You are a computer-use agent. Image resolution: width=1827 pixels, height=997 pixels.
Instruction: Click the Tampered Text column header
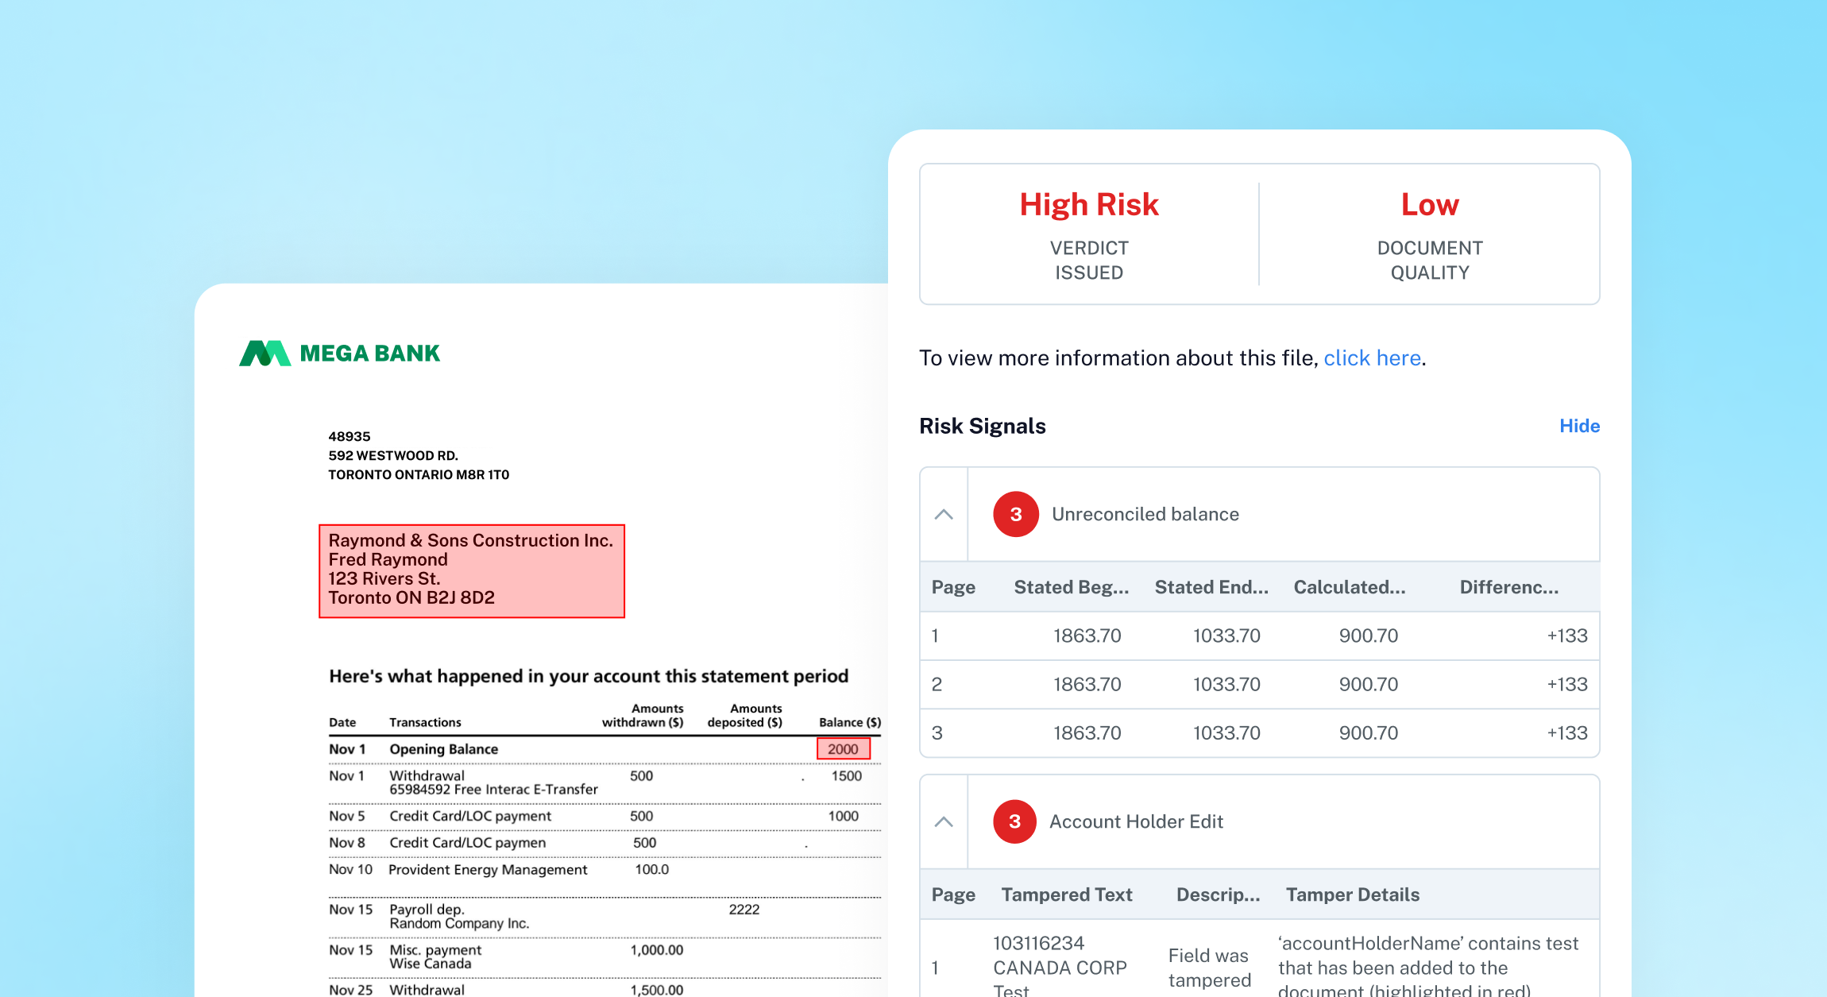point(1066,895)
